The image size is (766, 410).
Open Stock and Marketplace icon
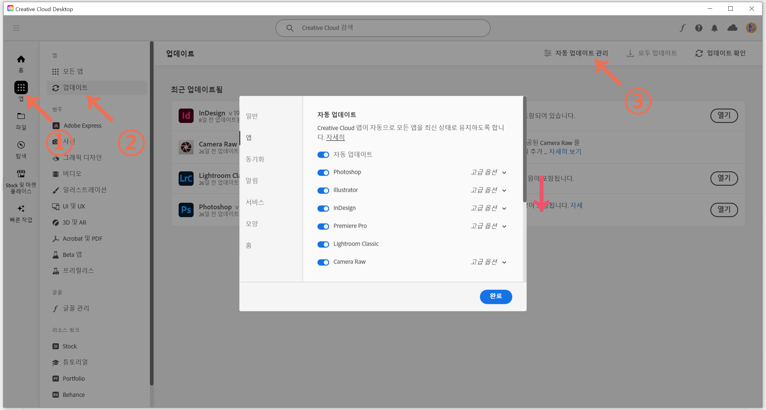click(21, 173)
